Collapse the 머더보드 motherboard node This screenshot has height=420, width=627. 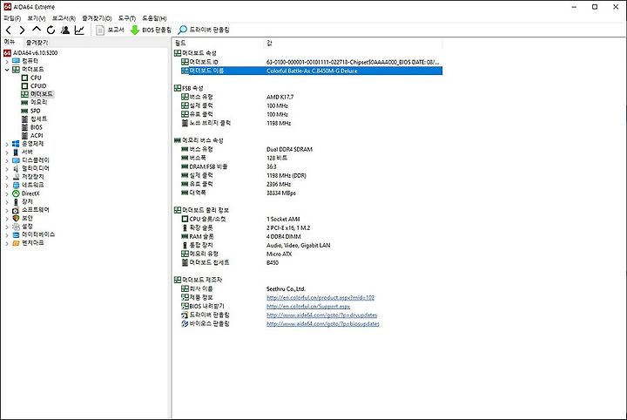[x=7, y=69]
